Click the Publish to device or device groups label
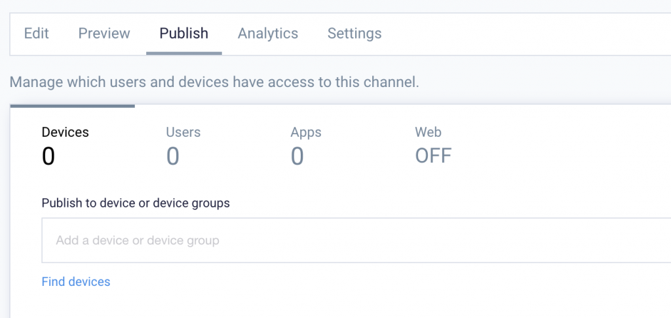Viewport: 671px width, 318px height. [136, 203]
